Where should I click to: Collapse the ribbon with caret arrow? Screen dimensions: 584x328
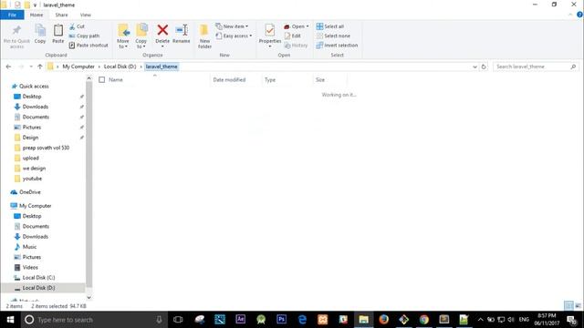click(x=570, y=15)
